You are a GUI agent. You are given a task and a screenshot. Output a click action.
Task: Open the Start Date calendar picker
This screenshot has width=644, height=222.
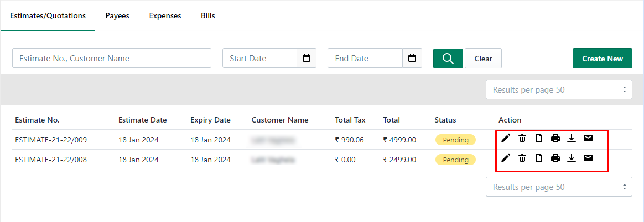point(307,58)
